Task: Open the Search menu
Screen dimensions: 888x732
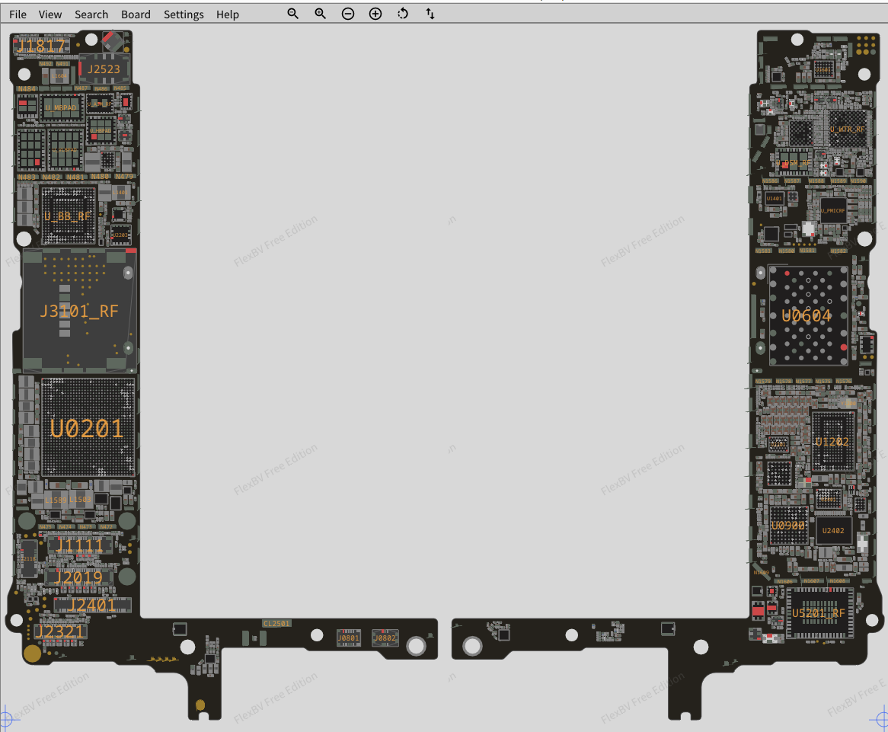Action: (91, 14)
